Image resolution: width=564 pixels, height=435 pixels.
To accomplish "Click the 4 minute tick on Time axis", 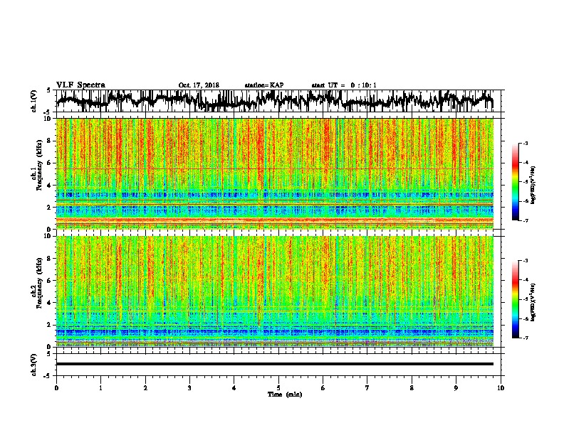I will [x=234, y=388].
